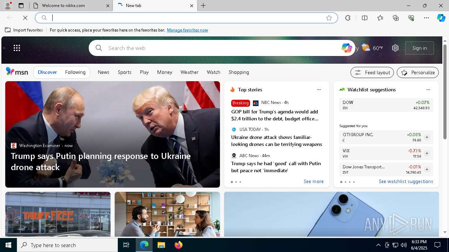
Task: Open the DOW index row
Action: pos(386,105)
